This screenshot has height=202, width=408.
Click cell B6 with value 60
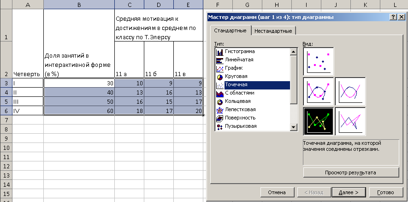coord(79,111)
